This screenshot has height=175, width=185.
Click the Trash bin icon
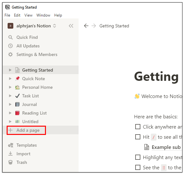coord(10,162)
